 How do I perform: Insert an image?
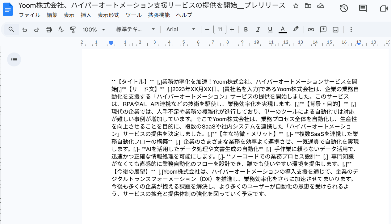tap(336, 29)
